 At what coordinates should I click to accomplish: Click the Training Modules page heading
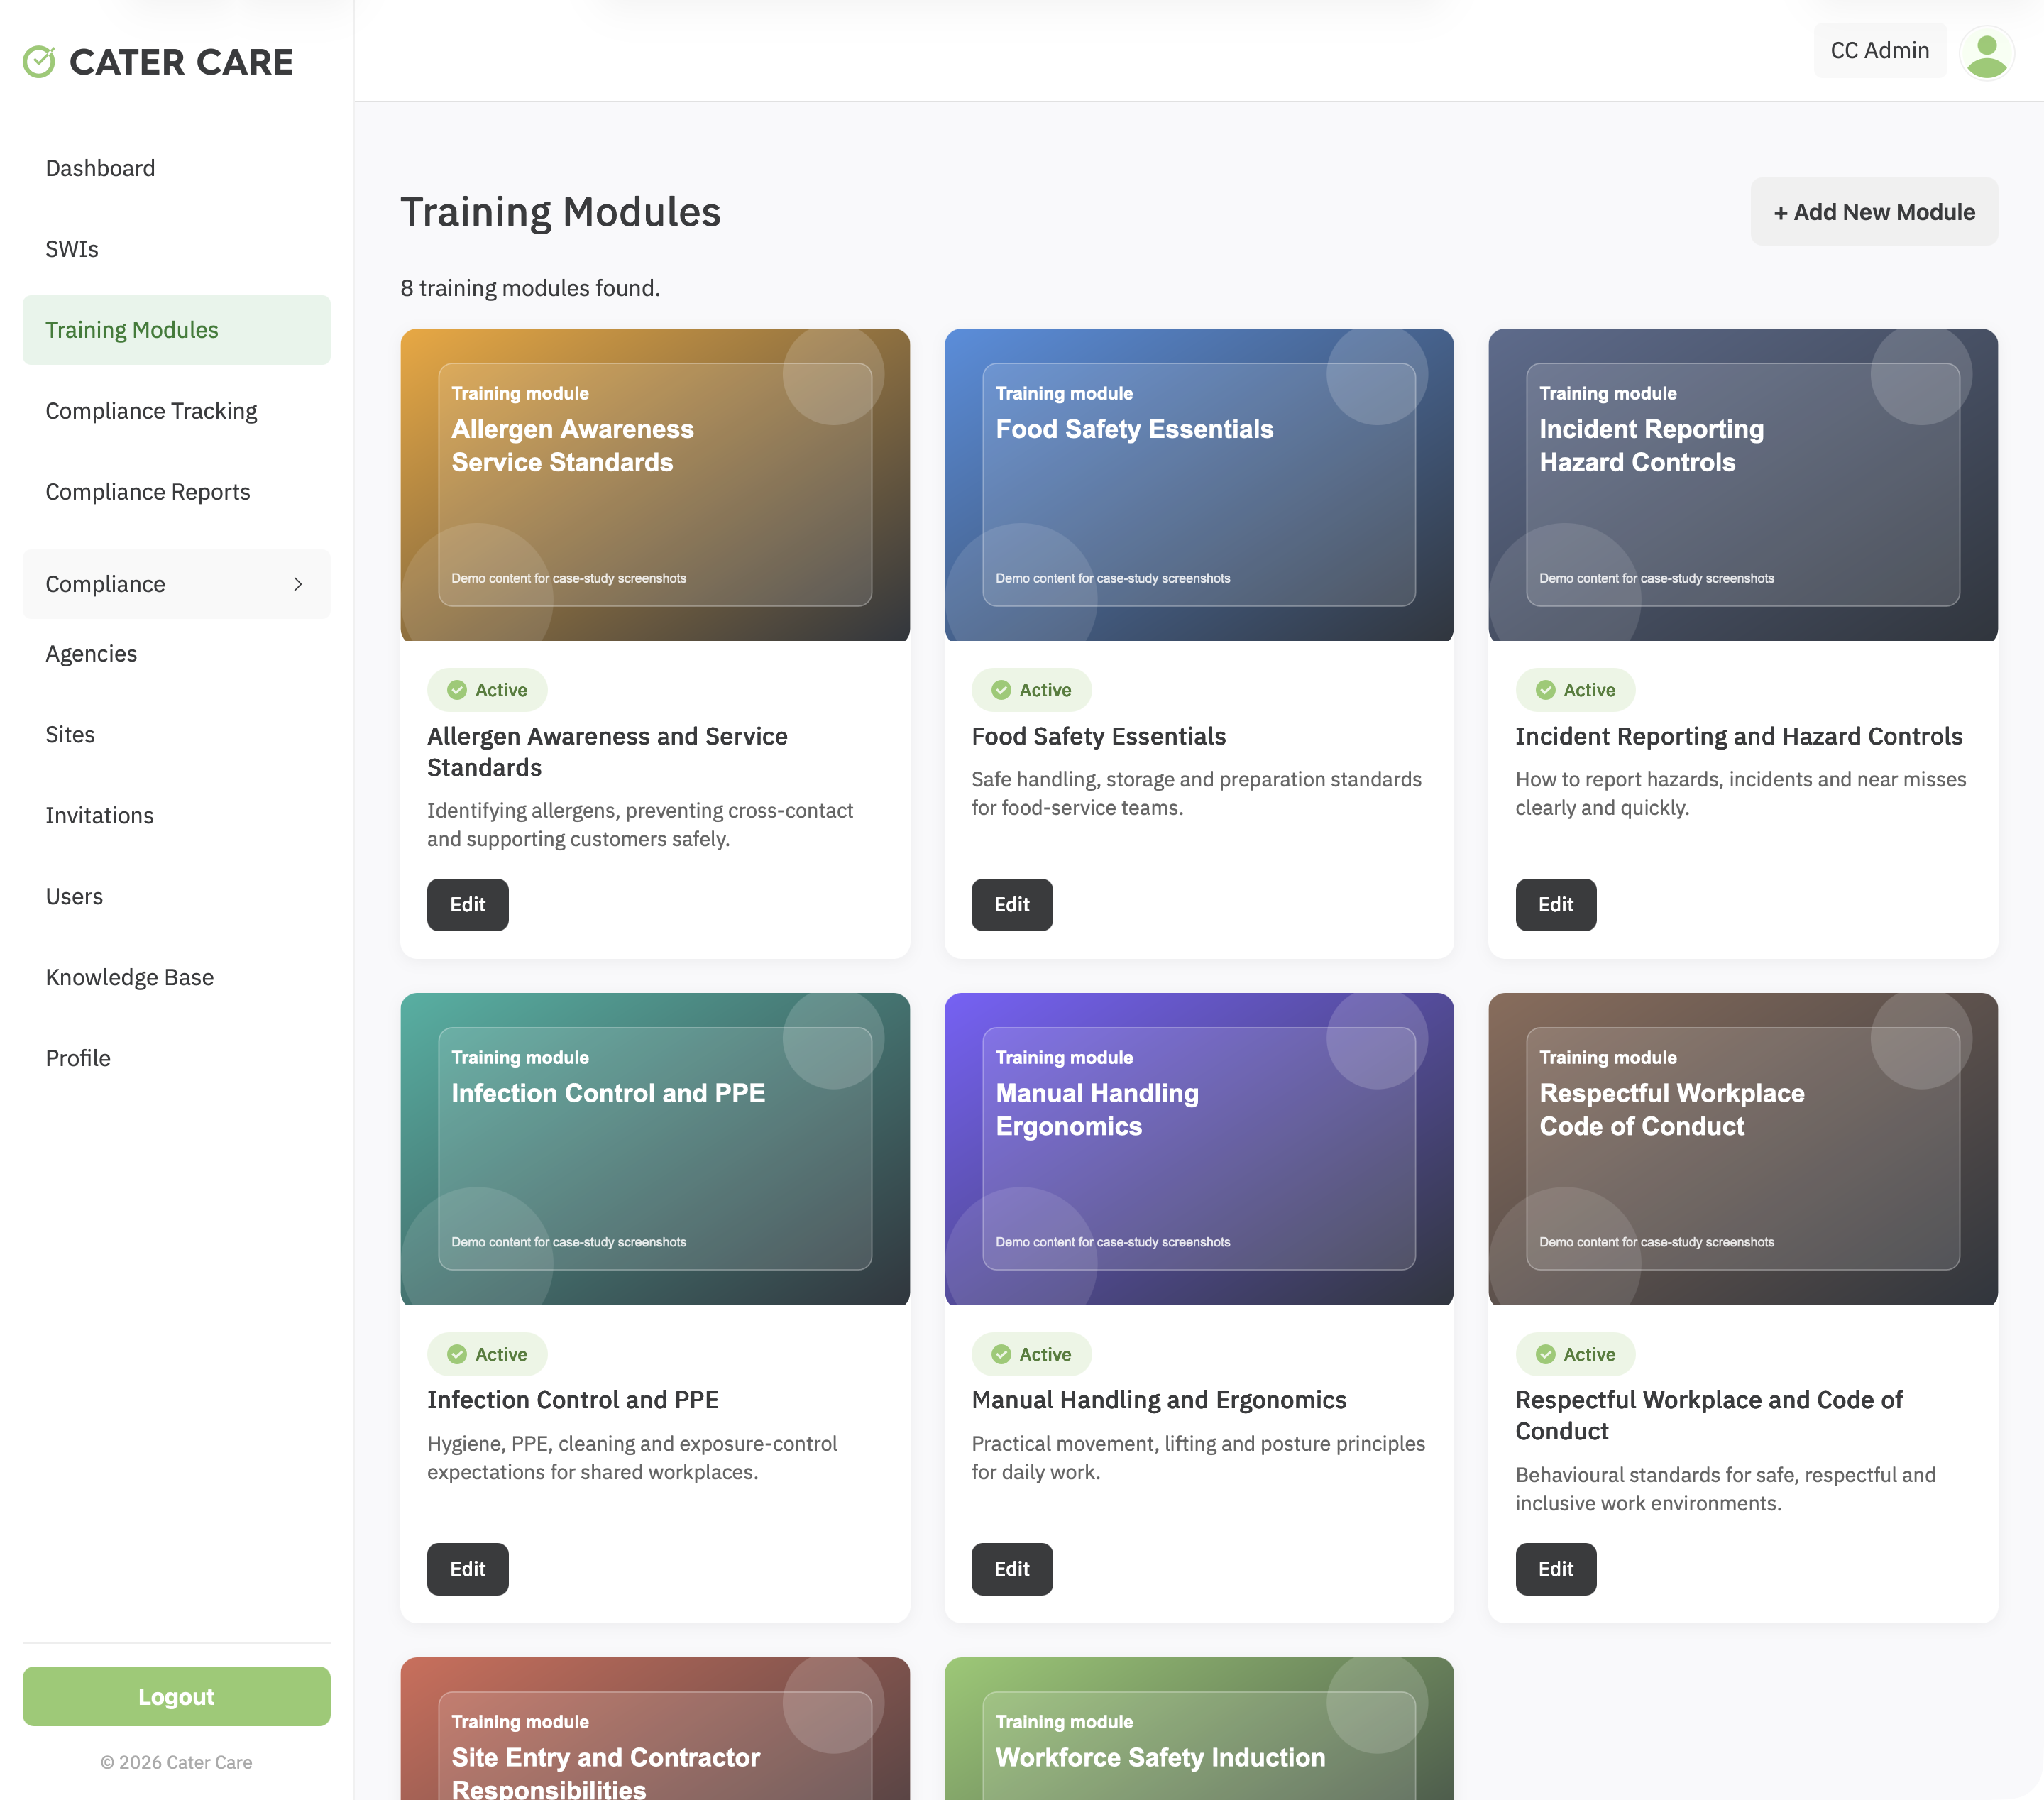560,212
